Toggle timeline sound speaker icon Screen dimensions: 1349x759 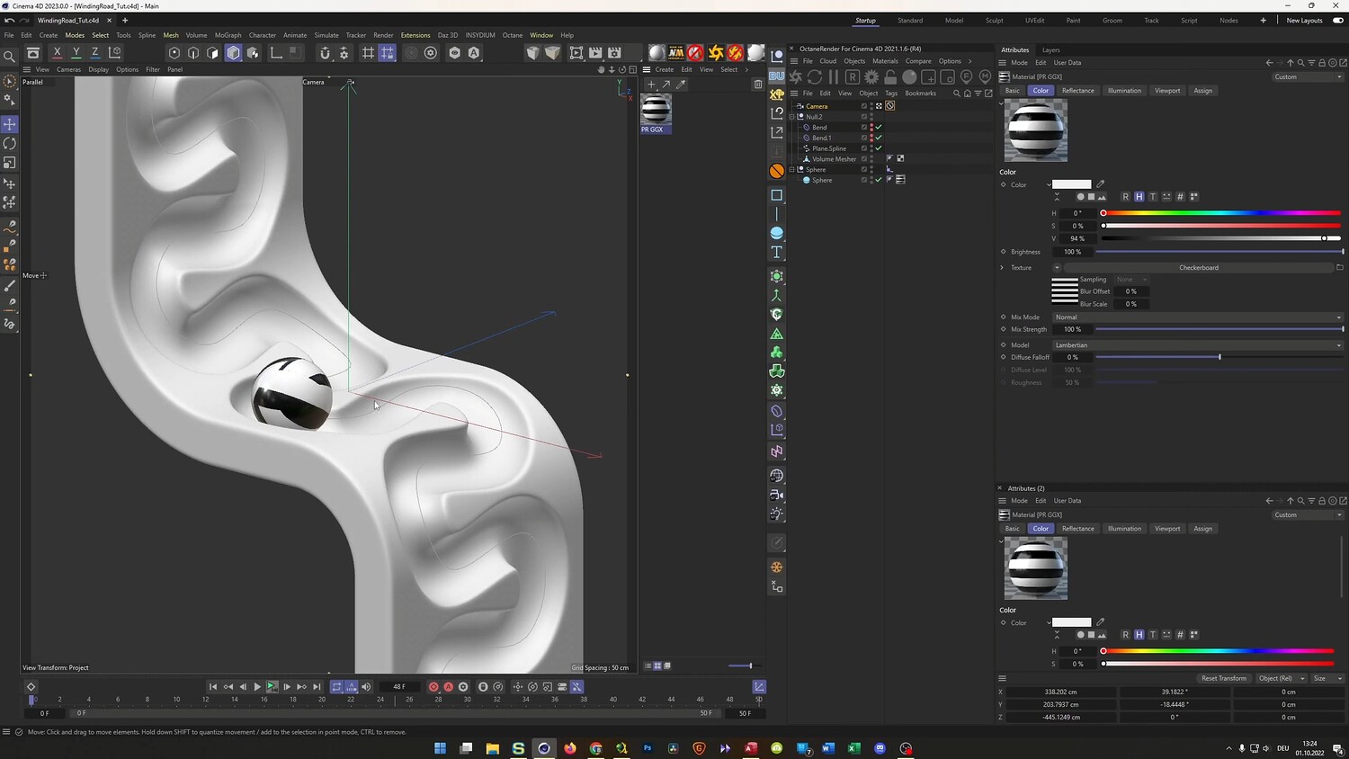(366, 687)
